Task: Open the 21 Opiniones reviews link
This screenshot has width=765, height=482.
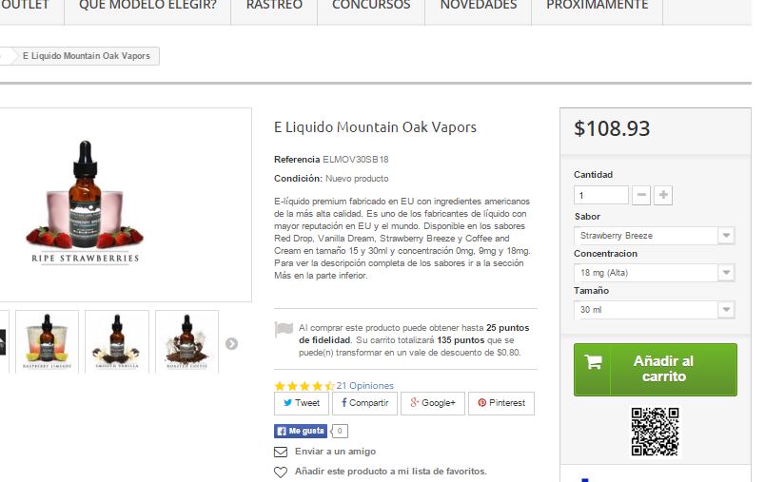Action: [365, 385]
